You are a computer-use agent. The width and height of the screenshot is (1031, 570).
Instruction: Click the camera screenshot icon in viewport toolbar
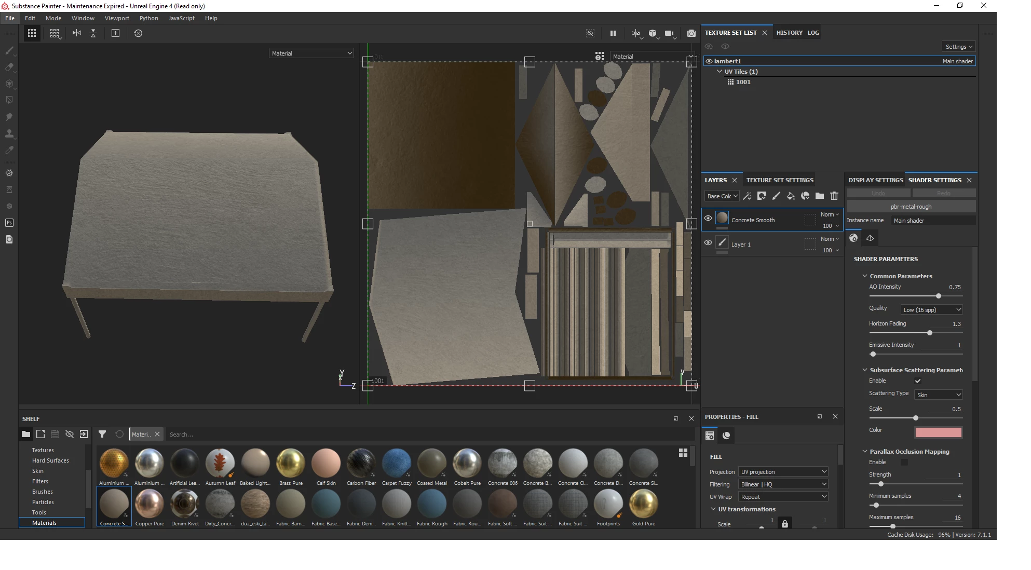click(x=691, y=33)
